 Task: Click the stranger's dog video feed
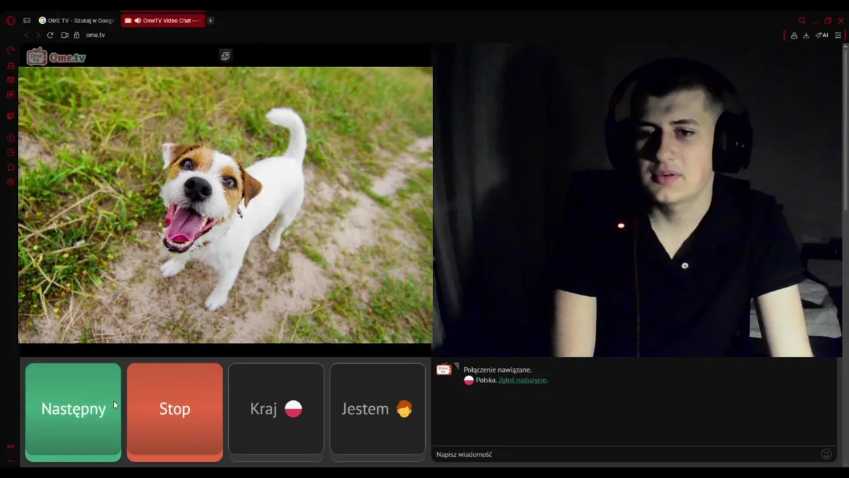(226, 205)
